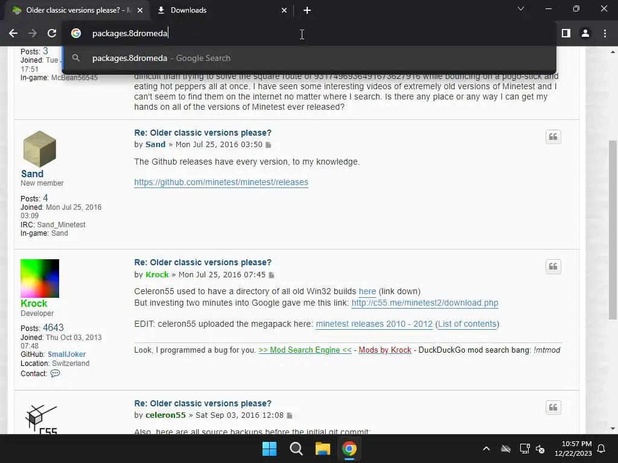This screenshot has height=463, width=618.
Task: Click scrollbar up arrow
Action: pyautogui.click(x=613, y=52)
